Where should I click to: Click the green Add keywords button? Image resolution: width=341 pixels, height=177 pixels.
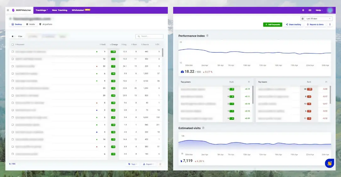[272, 24]
